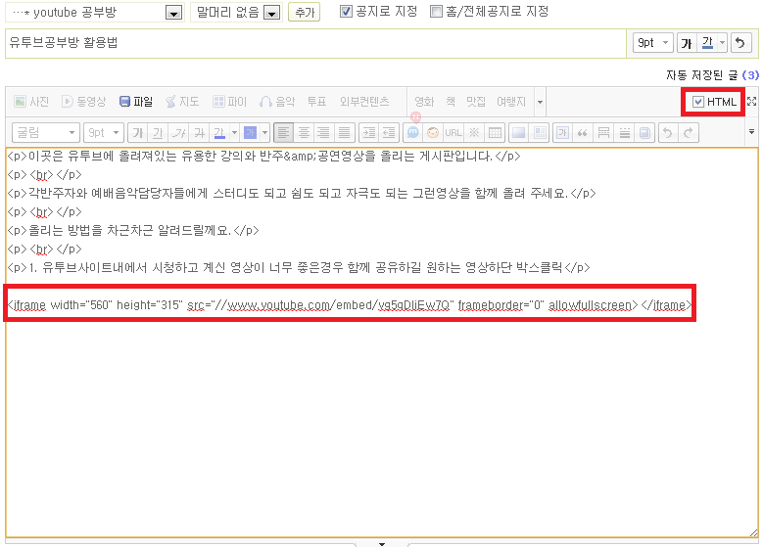
Task: Open the youtube 공부방 board dropdown
Action: pyautogui.click(x=173, y=13)
